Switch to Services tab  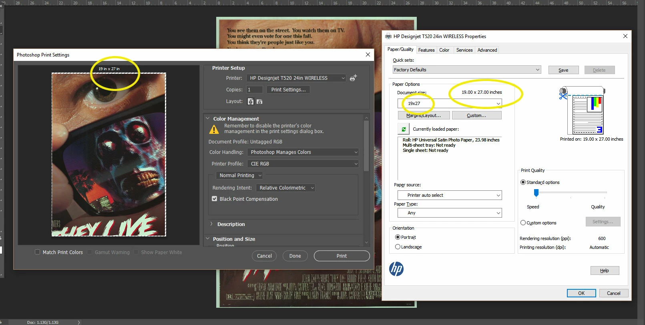tap(464, 50)
